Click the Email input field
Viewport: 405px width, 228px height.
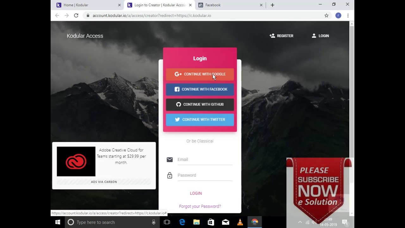click(205, 160)
